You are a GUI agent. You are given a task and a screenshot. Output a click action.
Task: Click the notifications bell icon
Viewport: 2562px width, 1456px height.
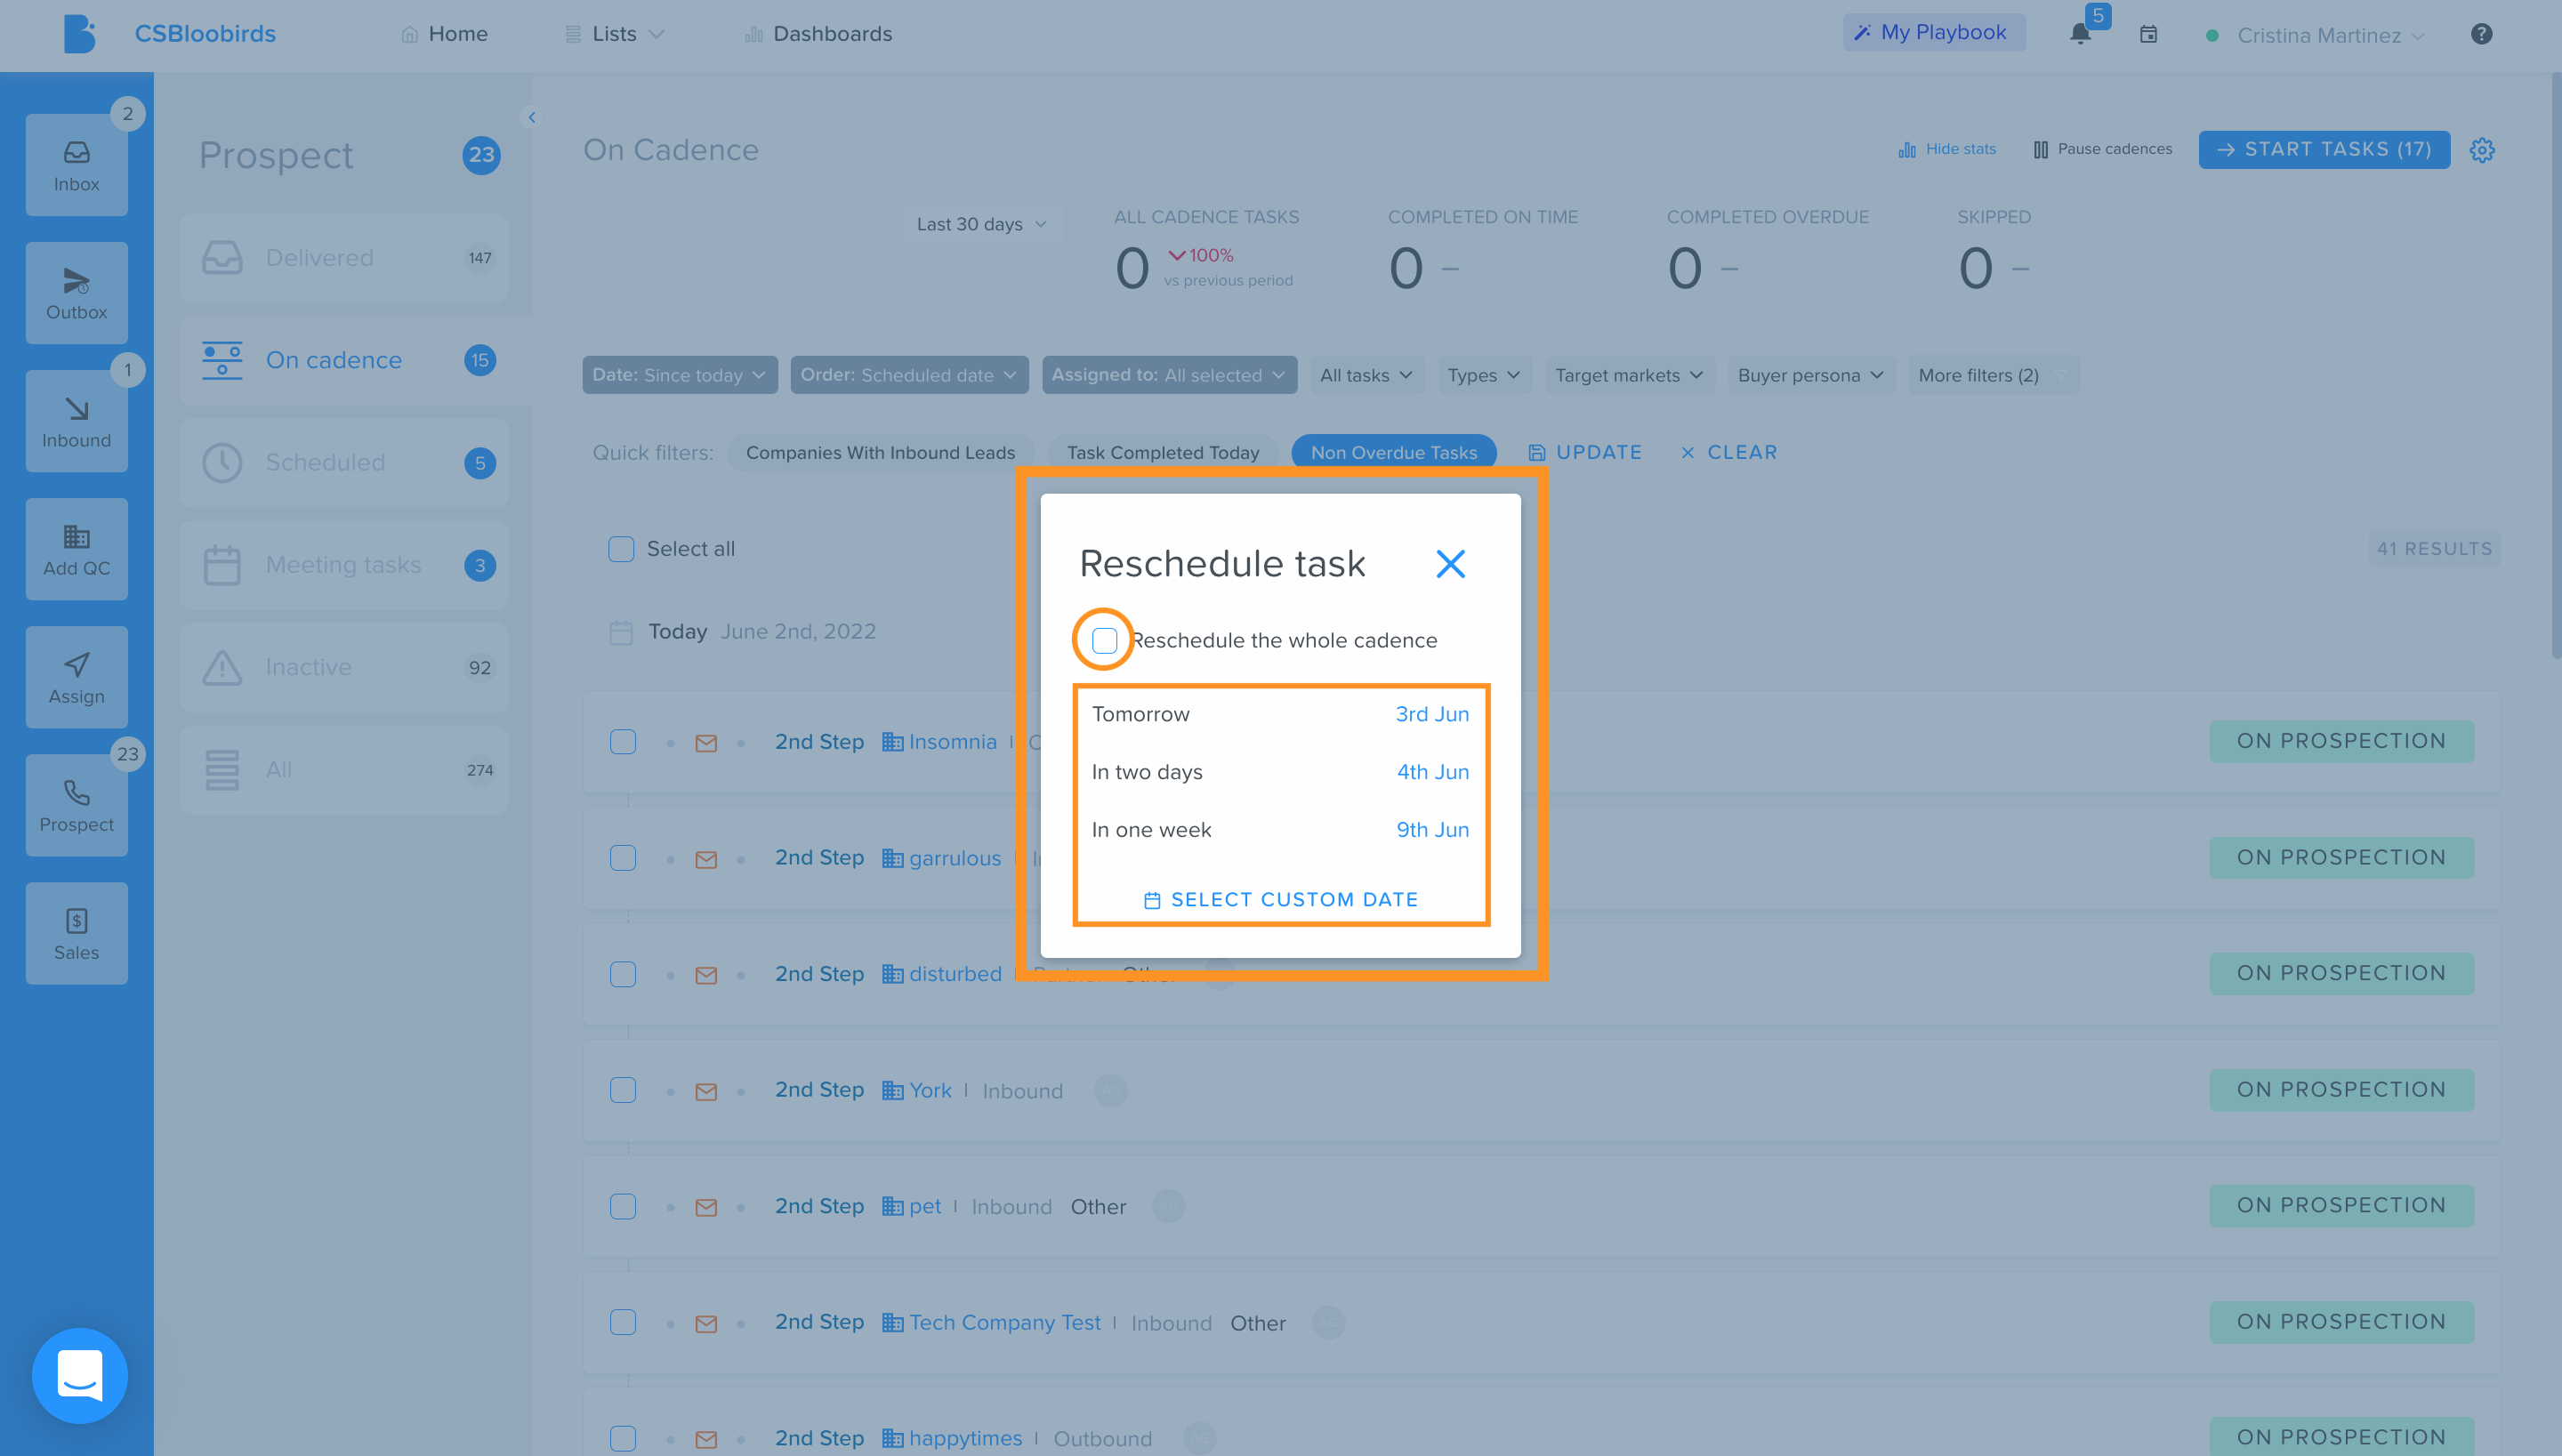tap(2080, 34)
